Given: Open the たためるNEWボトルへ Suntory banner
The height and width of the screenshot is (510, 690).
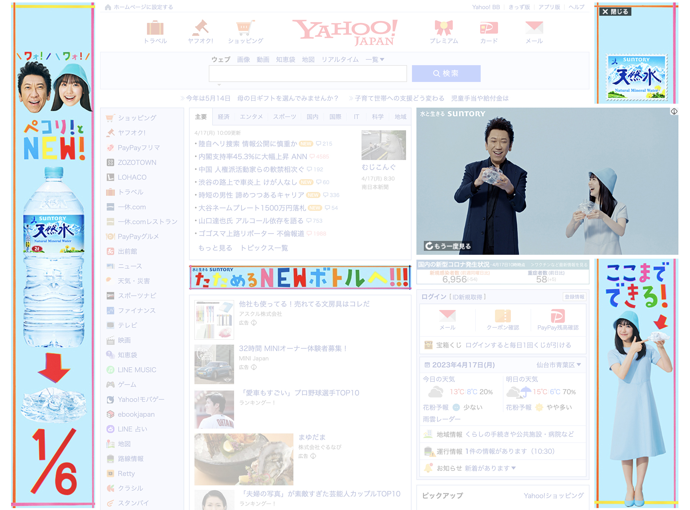Looking at the screenshot, I should (x=300, y=277).
